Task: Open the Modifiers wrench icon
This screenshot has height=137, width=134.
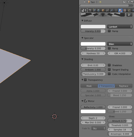Action: [111, 10]
